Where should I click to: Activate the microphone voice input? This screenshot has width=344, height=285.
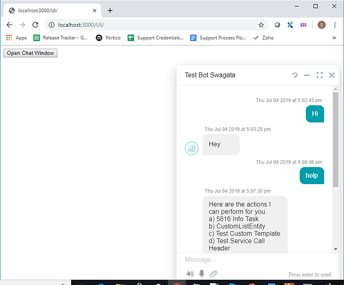coord(202,274)
